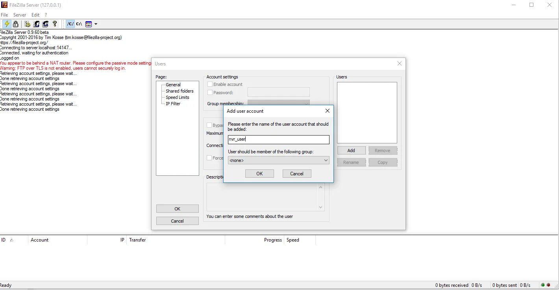The height and width of the screenshot is (290, 559).
Task: Open the Server menu
Action: pyautogui.click(x=20, y=15)
